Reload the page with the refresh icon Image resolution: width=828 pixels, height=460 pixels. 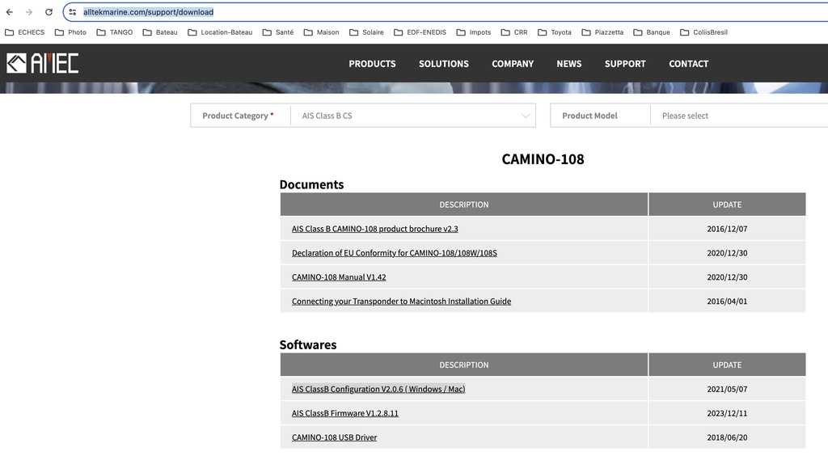tap(49, 11)
